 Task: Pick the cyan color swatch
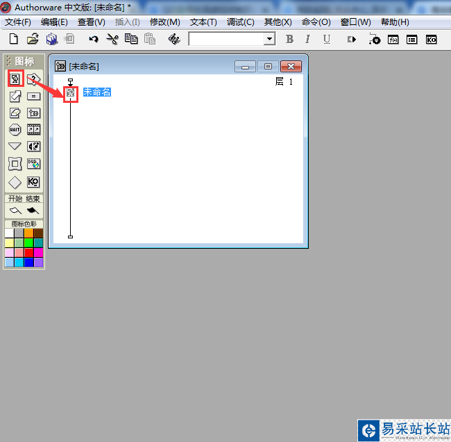point(19,263)
